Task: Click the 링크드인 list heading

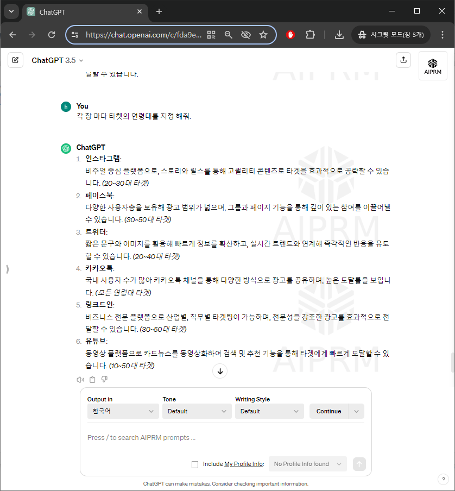Action: (x=99, y=305)
